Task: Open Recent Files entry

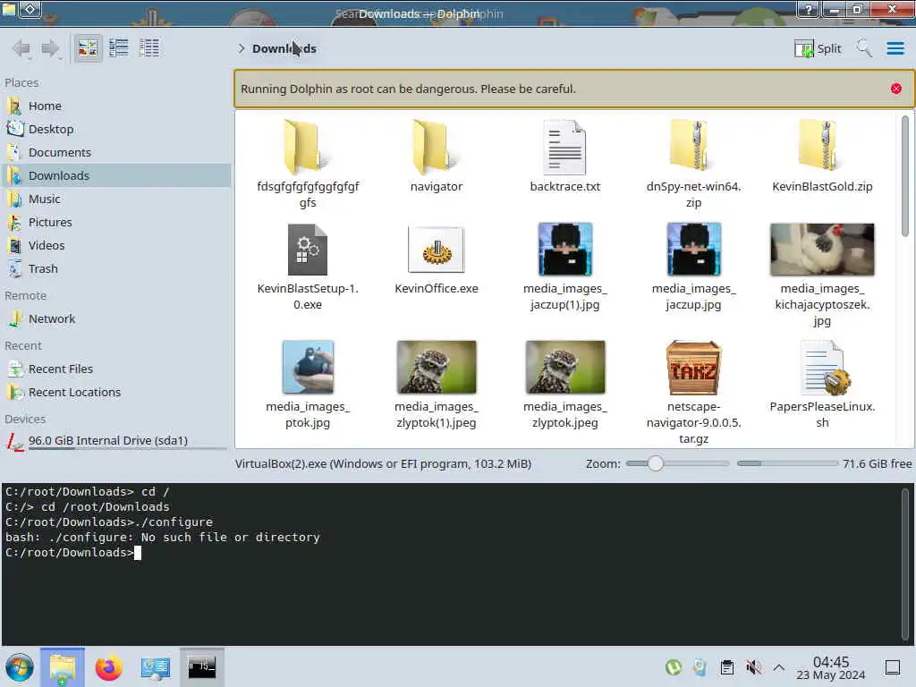Action: pos(115,369)
